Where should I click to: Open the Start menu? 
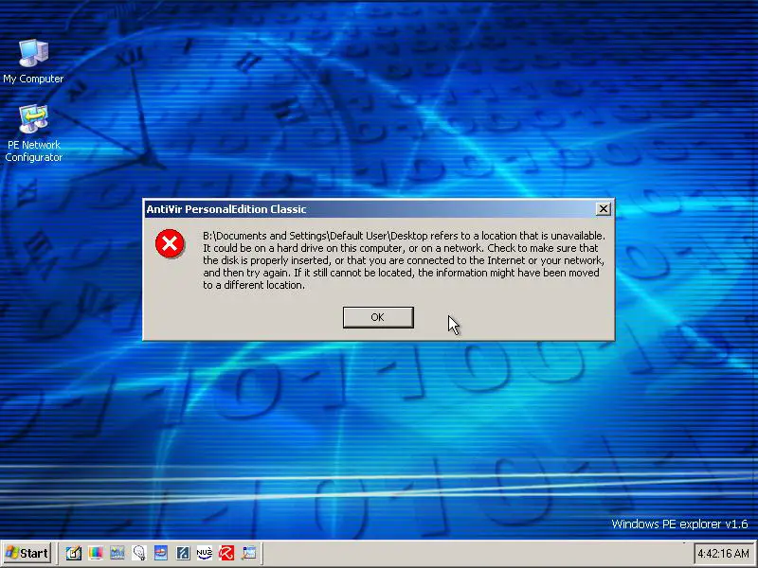[x=27, y=553]
